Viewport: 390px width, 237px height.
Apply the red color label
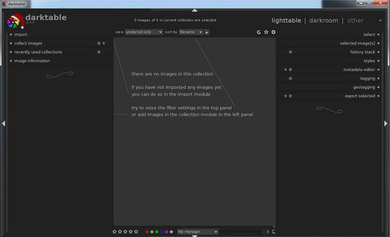point(147,232)
